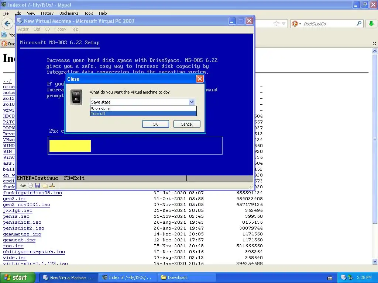Click file size 454033408 for gen2.iso
The height and width of the screenshot is (283, 378).
pos(250,199)
